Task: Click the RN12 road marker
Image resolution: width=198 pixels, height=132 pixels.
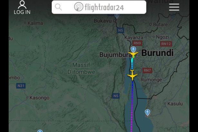Action: click(x=166, y=44)
